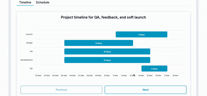Image resolution: width=207 pixels, height=96 pixels.
Task: Click the Next button
Action: coord(145,90)
